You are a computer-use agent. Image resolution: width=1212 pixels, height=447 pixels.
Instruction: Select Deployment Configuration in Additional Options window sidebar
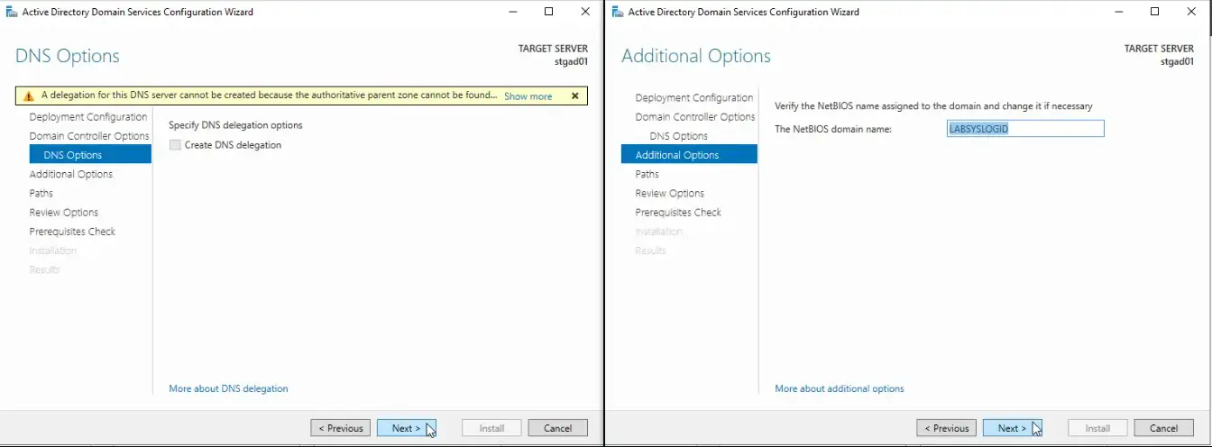694,98
